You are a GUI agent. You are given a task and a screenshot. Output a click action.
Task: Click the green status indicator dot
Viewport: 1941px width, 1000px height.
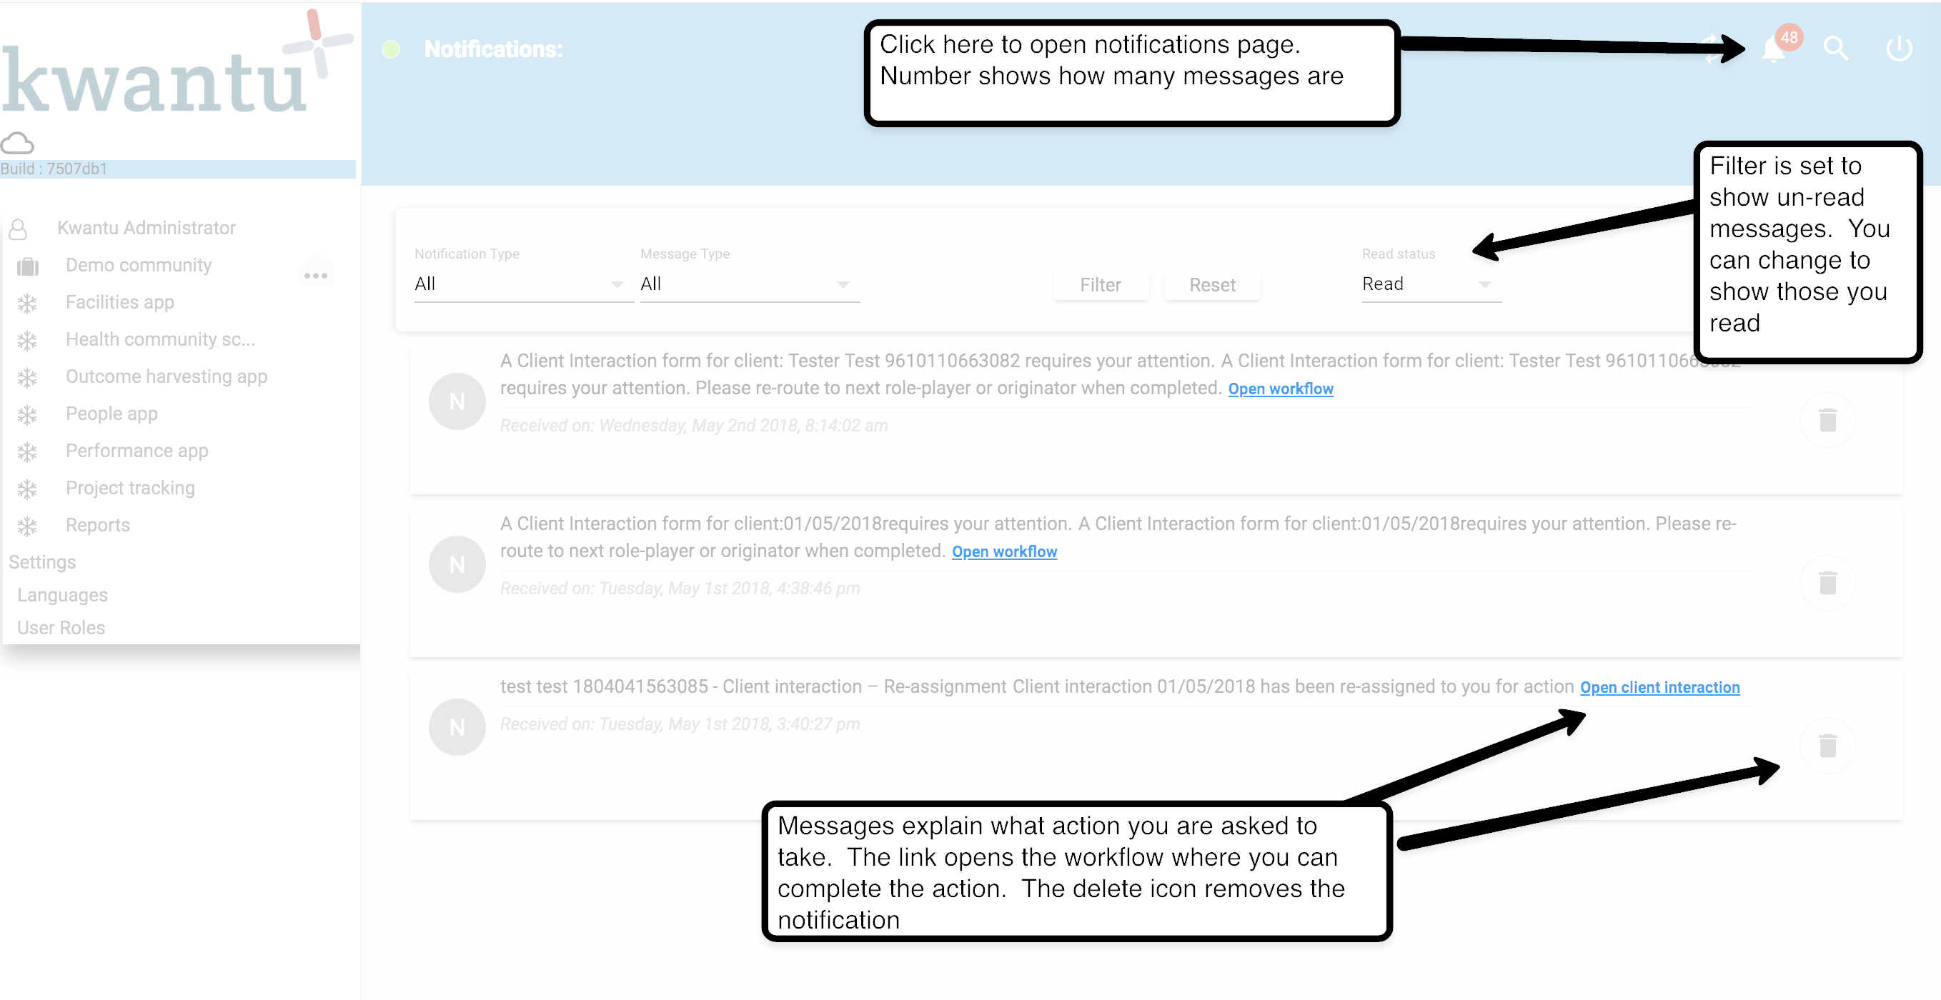pos(390,50)
